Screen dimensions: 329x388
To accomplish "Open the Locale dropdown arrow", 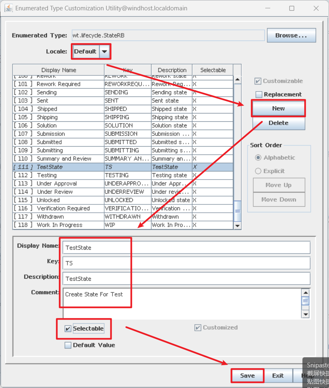I will pyautogui.click(x=104, y=51).
